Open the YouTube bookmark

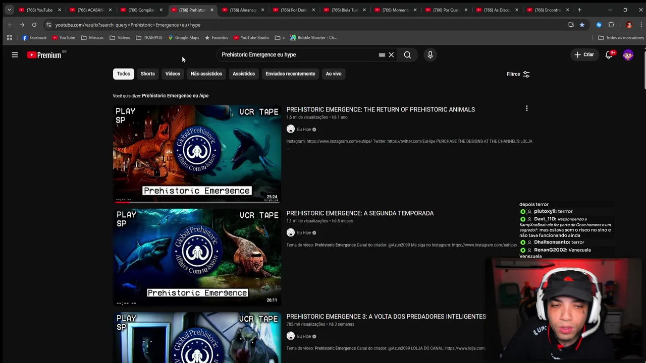click(x=64, y=38)
